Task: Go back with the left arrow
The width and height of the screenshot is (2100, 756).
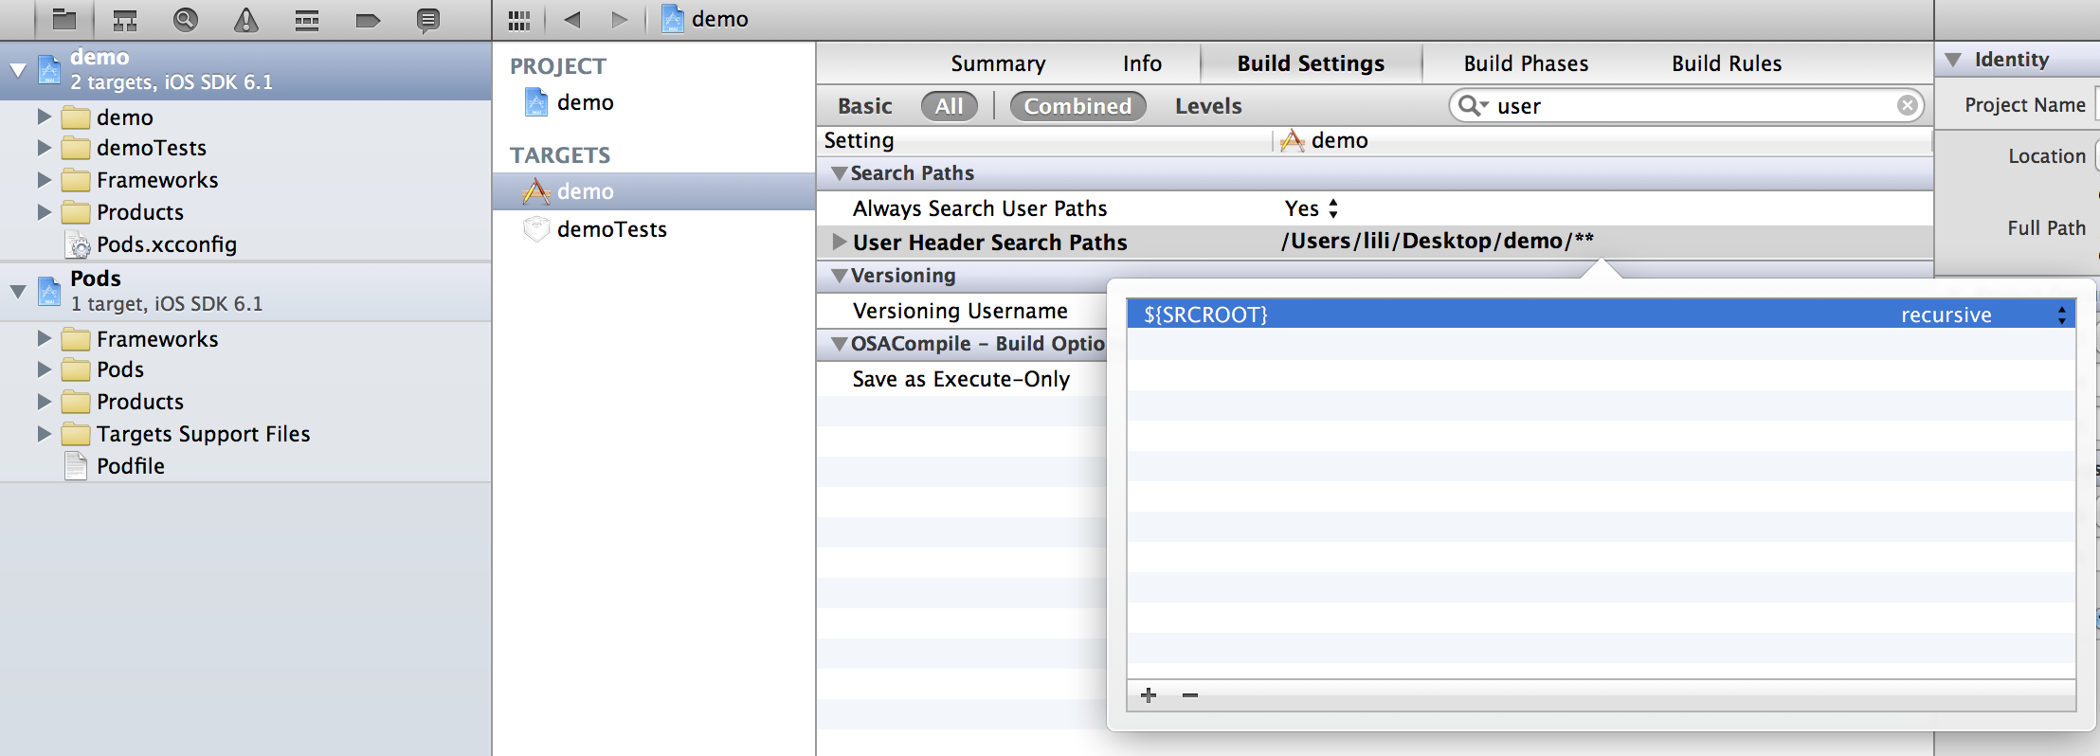Action: 571,19
